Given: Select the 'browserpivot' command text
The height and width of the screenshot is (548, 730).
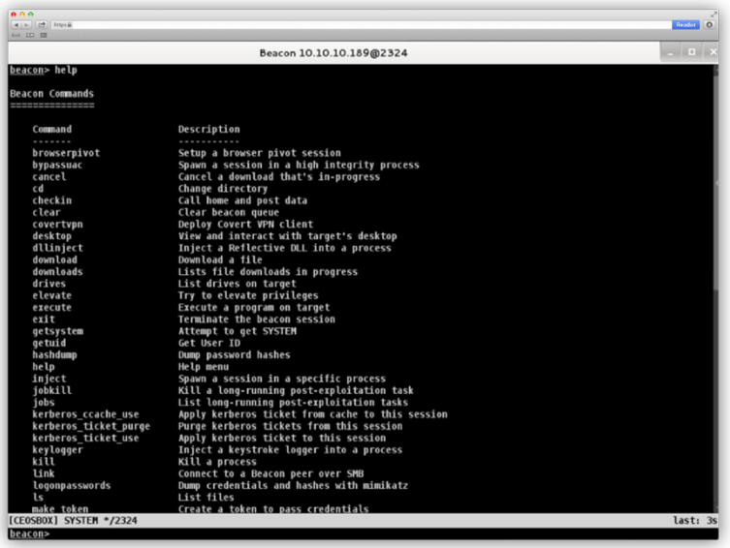Looking at the screenshot, I should point(66,153).
